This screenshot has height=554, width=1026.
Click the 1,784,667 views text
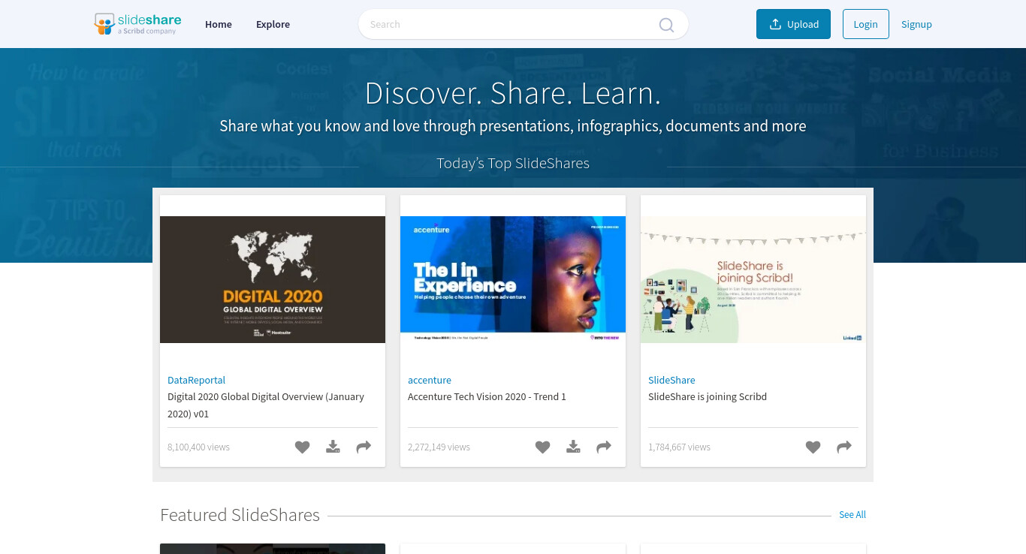679,447
